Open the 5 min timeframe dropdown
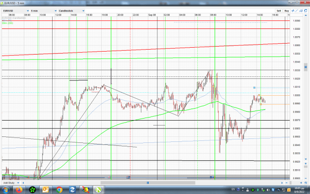310x194 pixels. tap(44, 11)
